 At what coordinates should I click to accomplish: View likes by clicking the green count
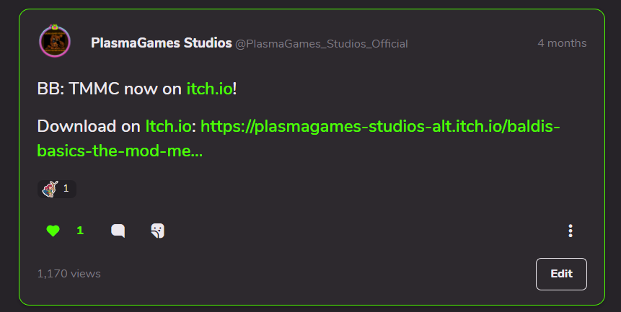click(80, 231)
